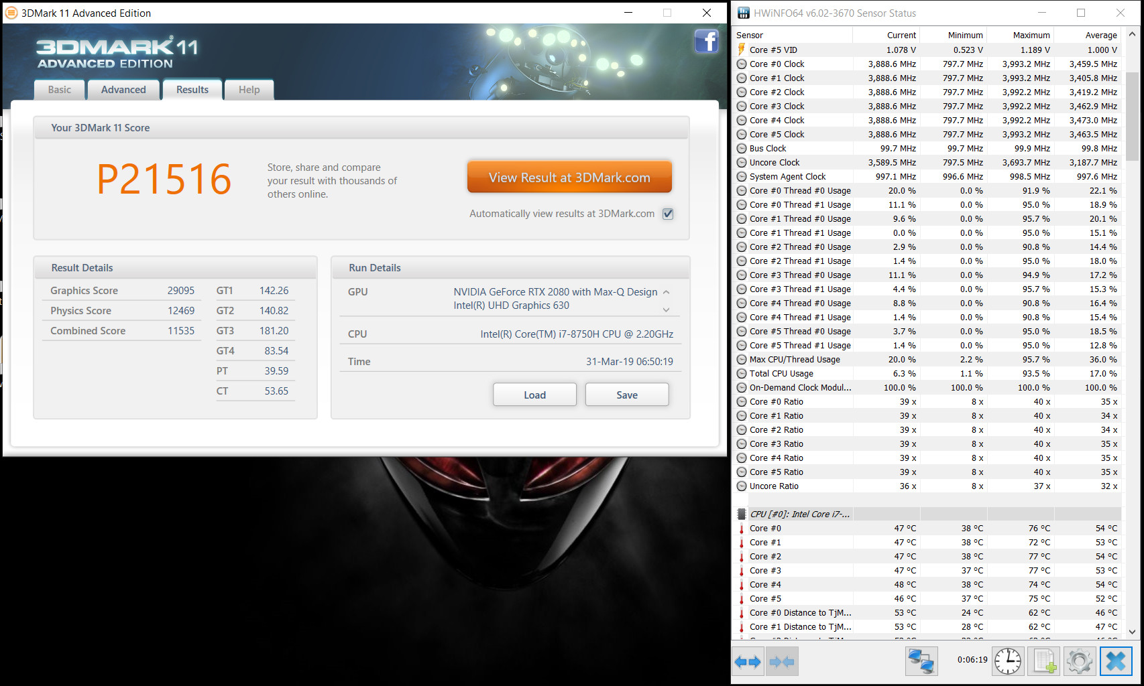1144x686 pixels.
Task: Click the 3DMark 11 title bar app icon
Action: (x=11, y=13)
